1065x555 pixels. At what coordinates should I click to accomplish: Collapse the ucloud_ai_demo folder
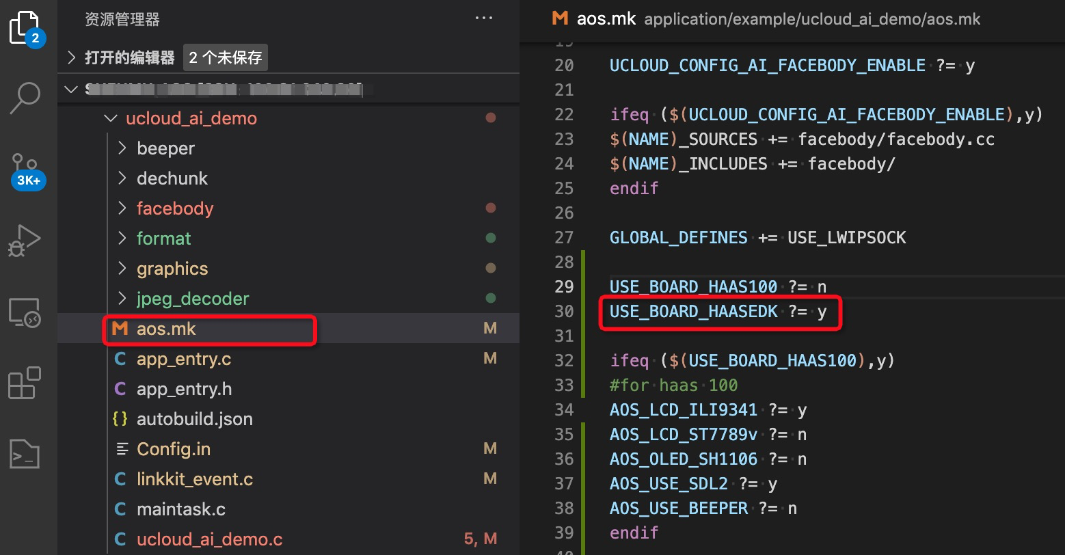coord(109,118)
